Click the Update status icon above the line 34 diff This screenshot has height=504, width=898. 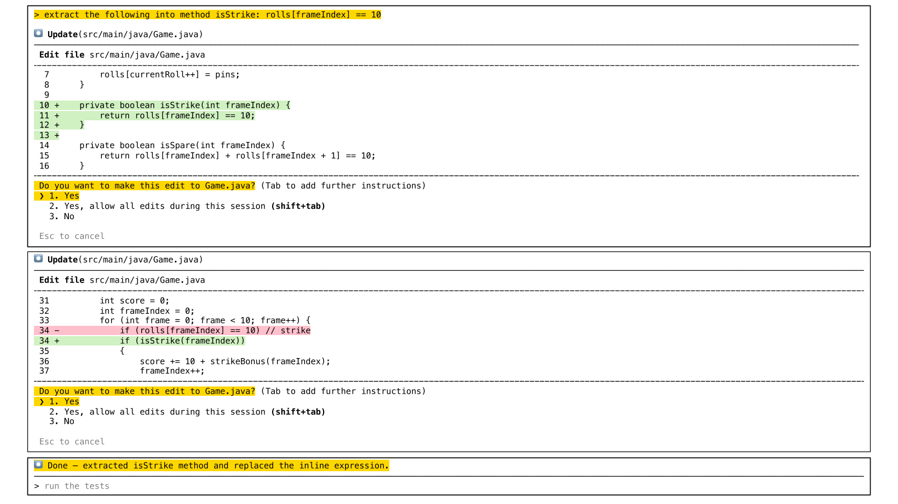click(x=38, y=259)
